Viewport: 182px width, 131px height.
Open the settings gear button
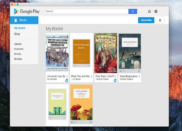(160, 20)
